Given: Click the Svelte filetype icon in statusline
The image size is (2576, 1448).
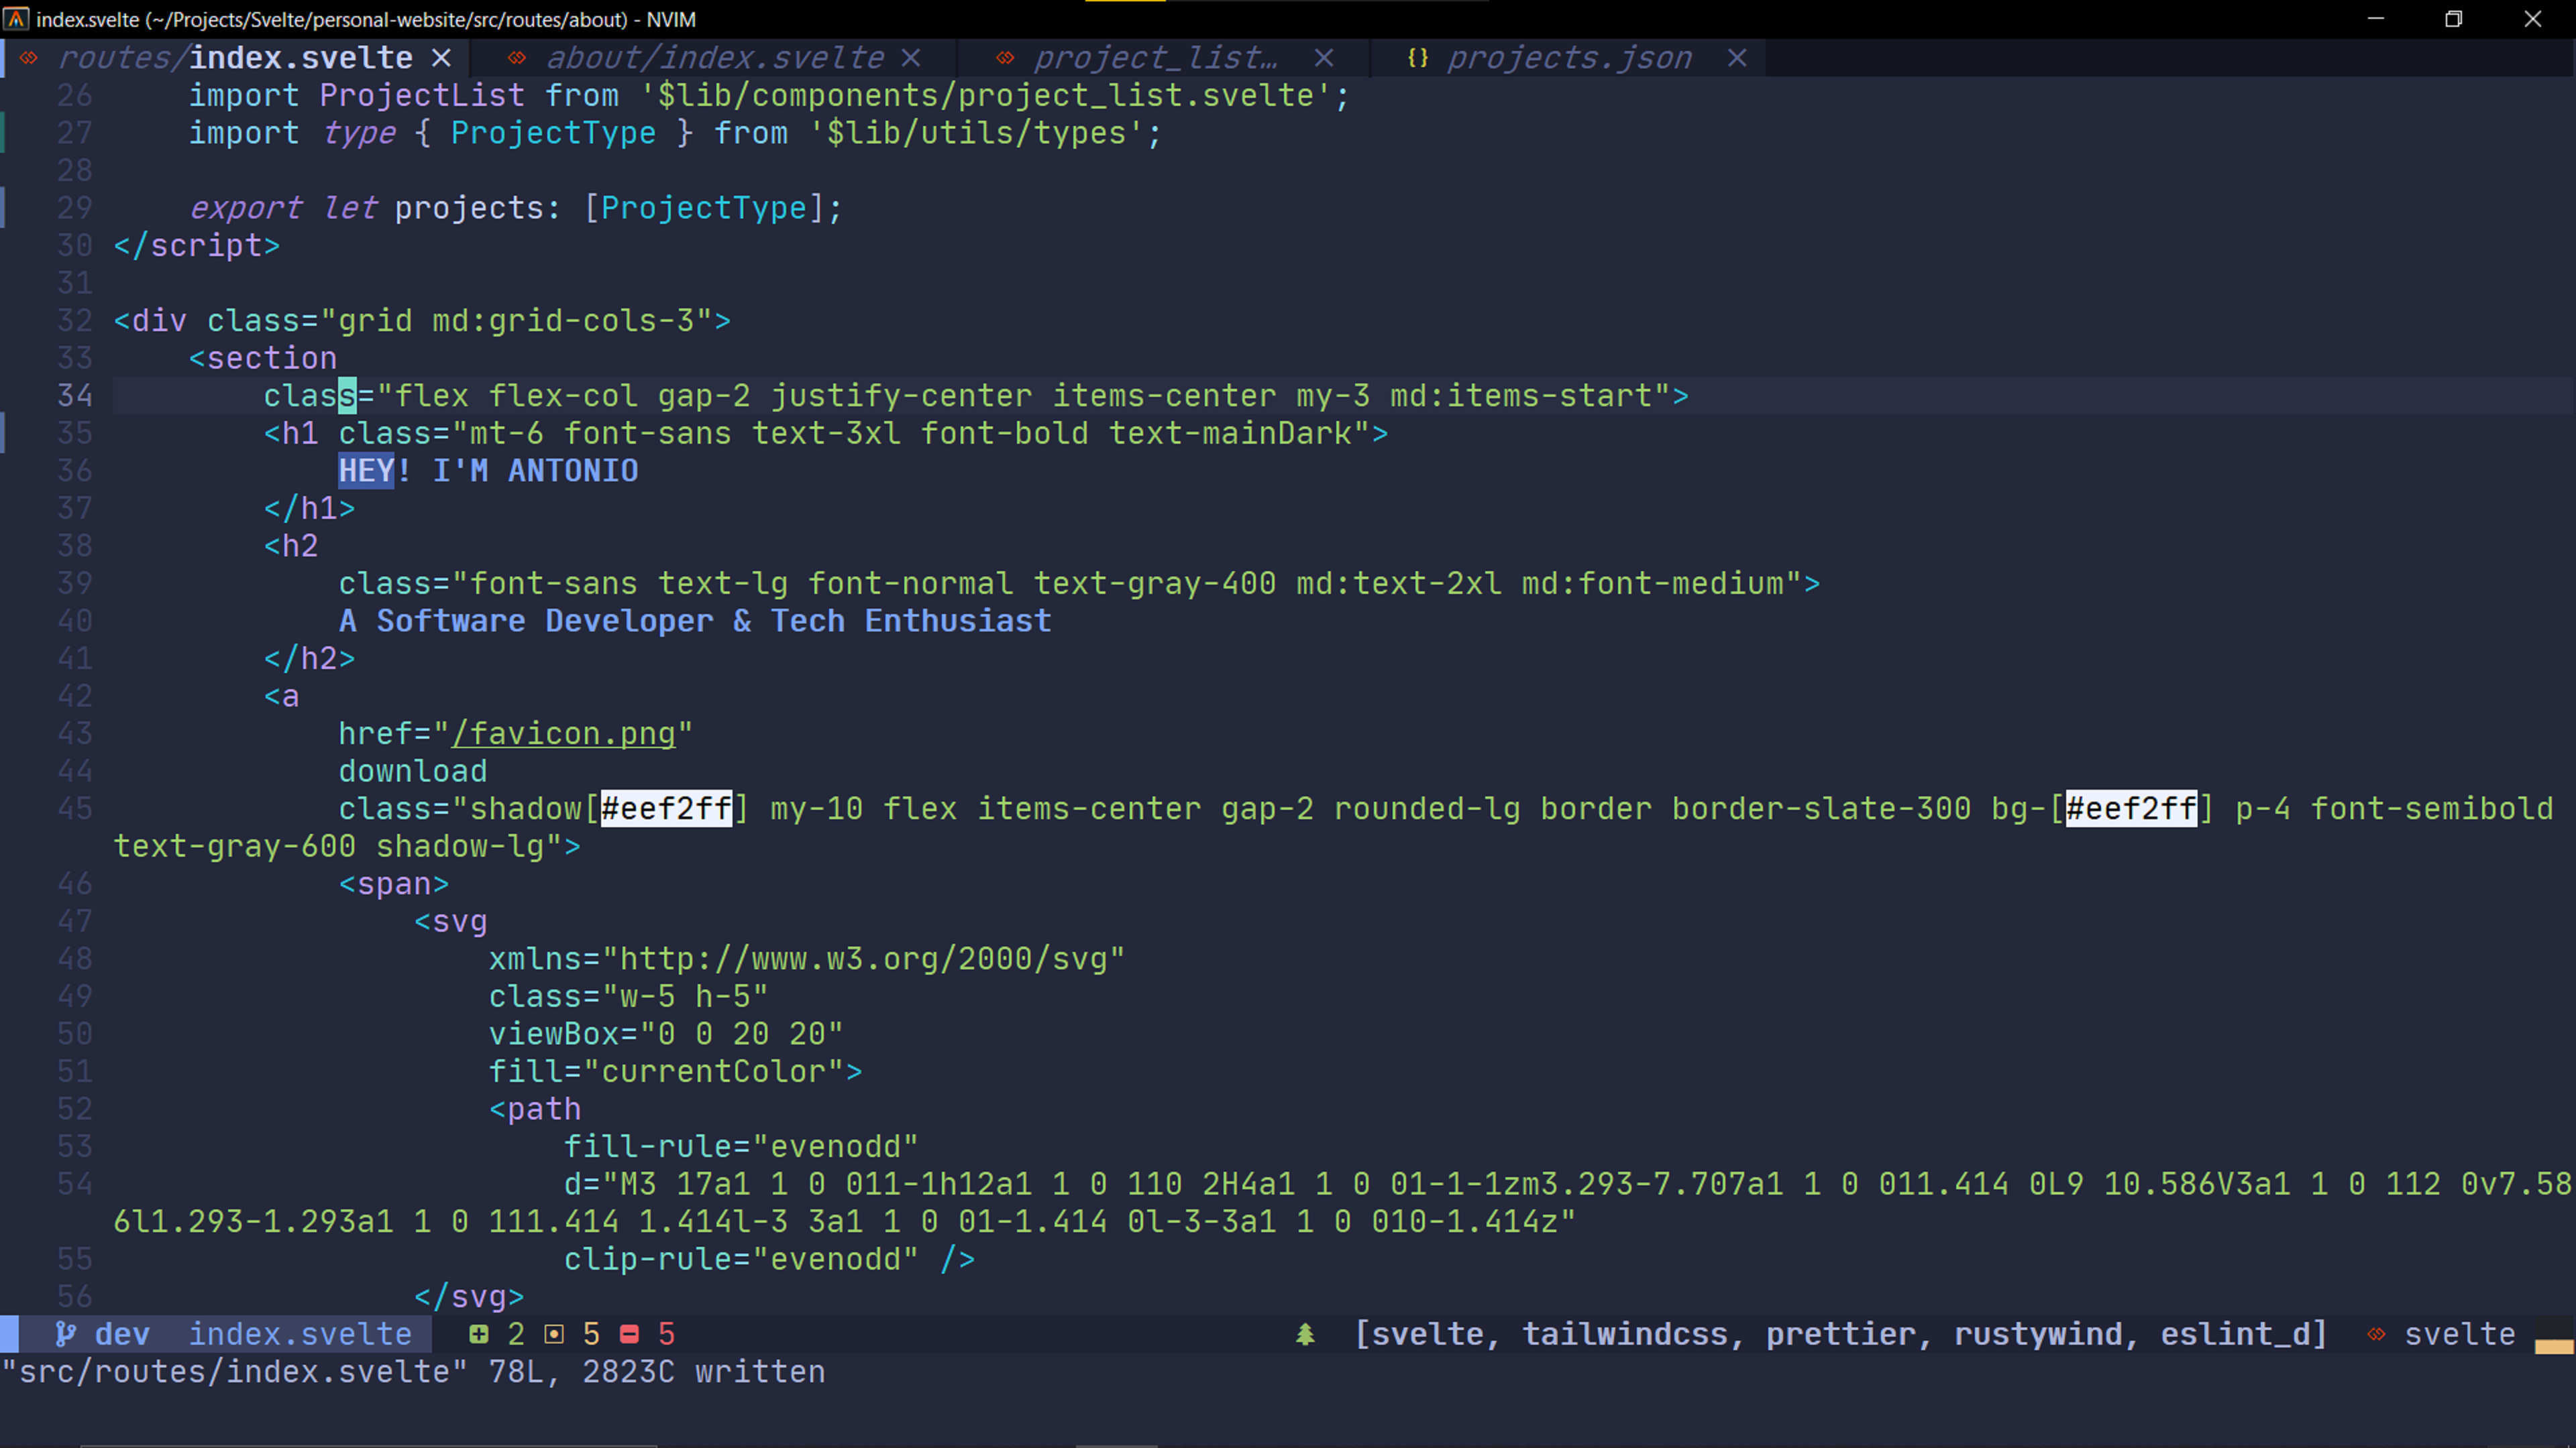Looking at the screenshot, I should pos(2376,1333).
